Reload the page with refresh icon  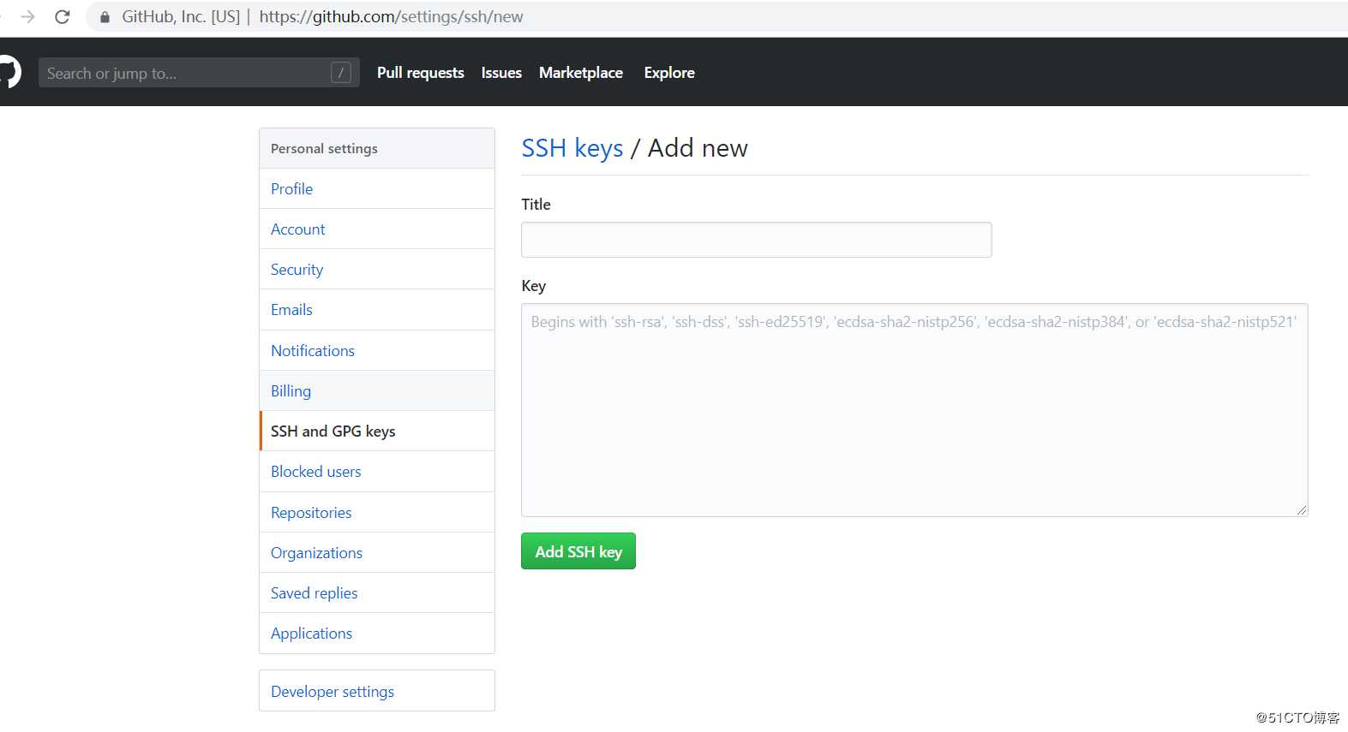pos(63,16)
